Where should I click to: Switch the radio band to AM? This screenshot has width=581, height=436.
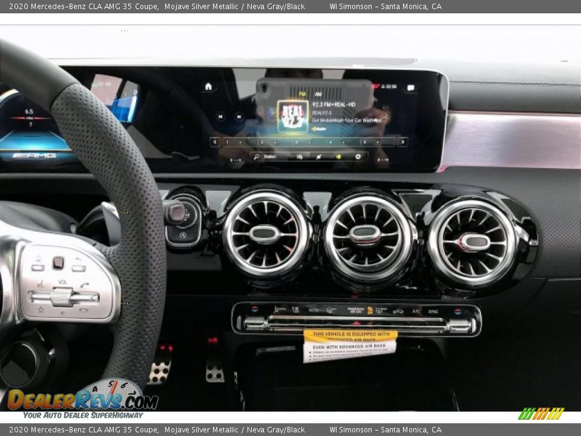[319, 93]
